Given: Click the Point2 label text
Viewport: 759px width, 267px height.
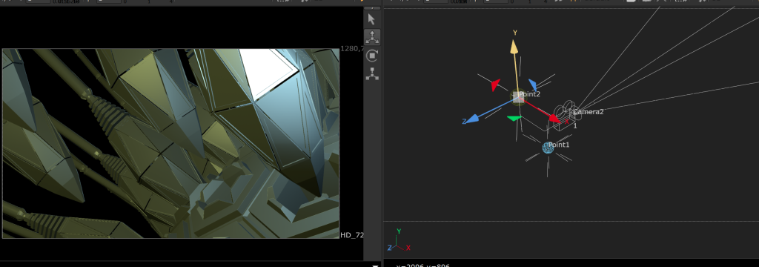Looking at the screenshot, I should point(529,94).
